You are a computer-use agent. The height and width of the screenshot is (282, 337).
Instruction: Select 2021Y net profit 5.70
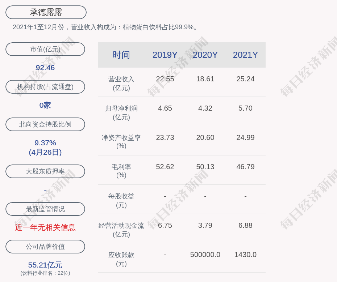245,108
